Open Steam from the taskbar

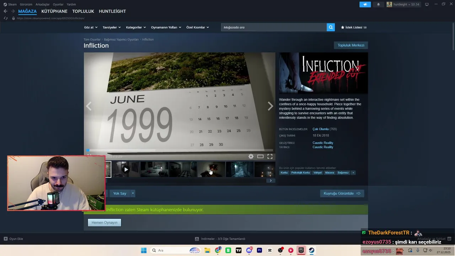click(311, 250)
